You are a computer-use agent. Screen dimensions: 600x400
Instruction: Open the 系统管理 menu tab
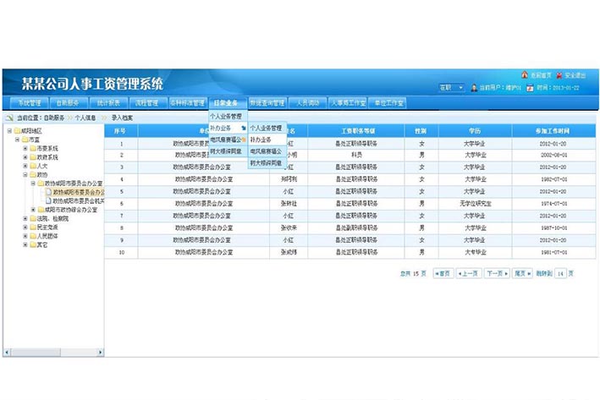click(x=29, y=103)
